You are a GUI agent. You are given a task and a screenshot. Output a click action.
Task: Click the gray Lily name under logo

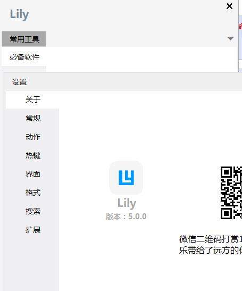pyautogui.click(x=127, y=203)
